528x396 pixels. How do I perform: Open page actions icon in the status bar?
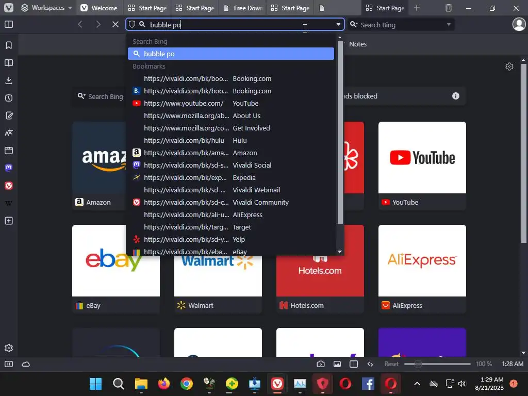point(370,364)
